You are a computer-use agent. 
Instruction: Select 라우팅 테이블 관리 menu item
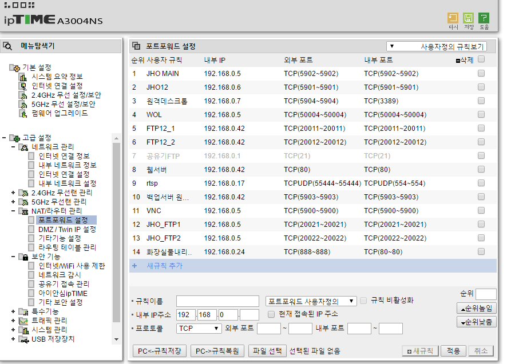[x=67, y=248]
